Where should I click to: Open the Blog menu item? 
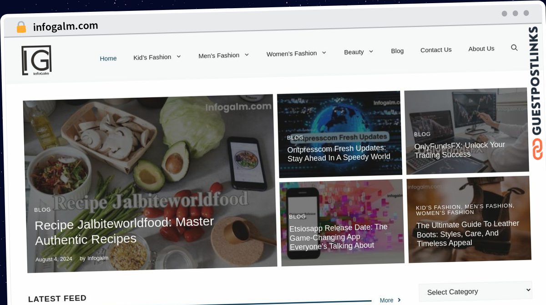397,51
